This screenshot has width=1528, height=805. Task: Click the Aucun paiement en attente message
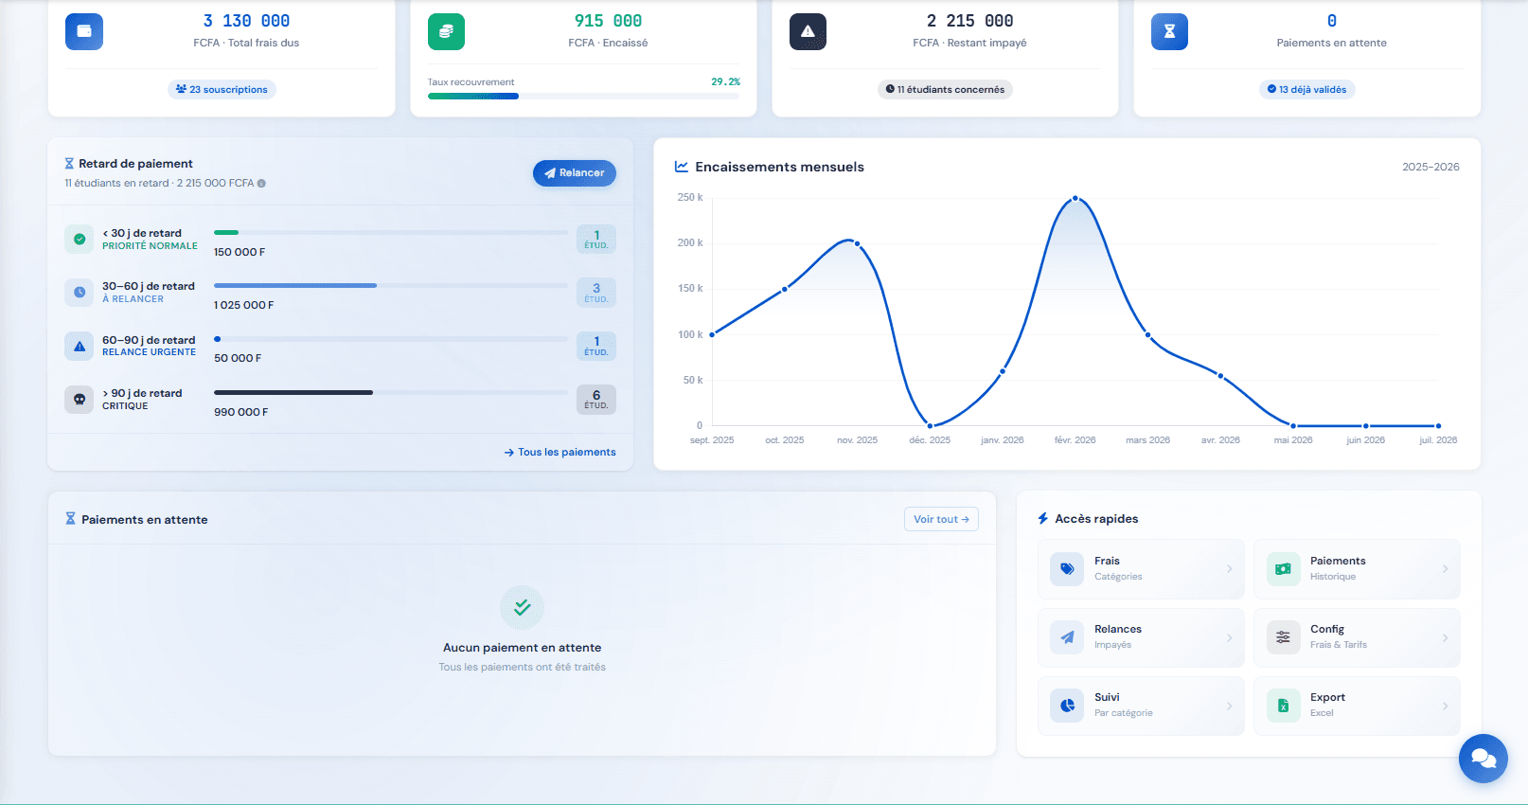pyautogui.click(x=523, y=648)
